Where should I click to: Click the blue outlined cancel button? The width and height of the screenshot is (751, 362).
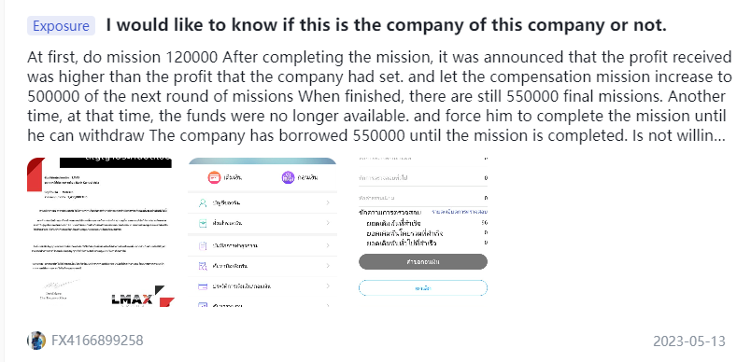[423, 288]
